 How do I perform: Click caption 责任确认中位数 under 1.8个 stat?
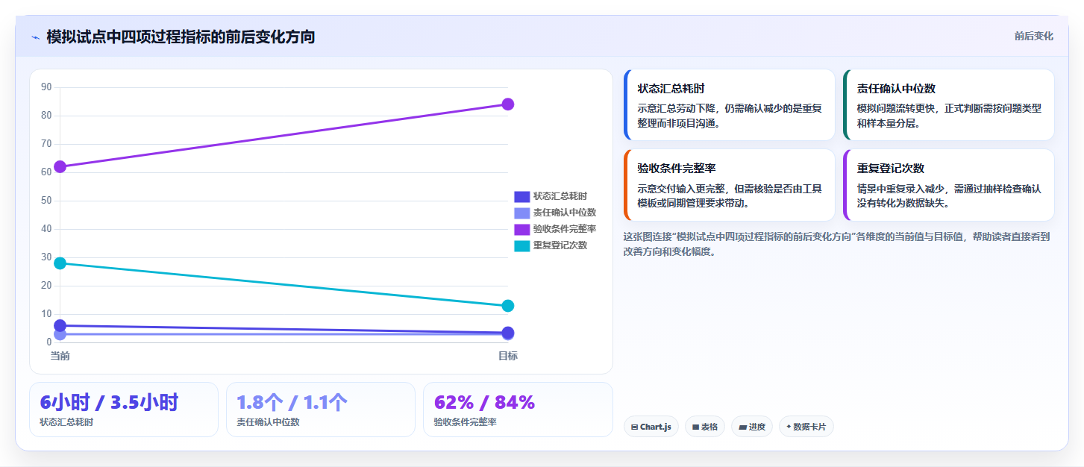[268, 422]
